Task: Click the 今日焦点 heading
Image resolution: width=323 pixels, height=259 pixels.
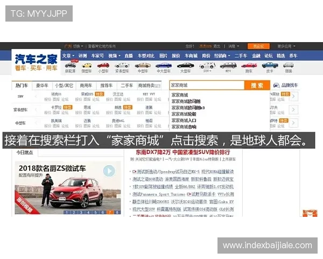Action: coord(25,153)
